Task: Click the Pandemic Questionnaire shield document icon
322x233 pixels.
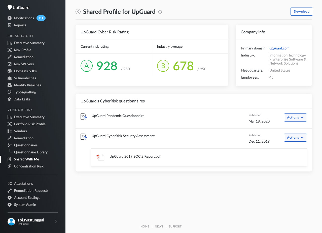Action: coord(84,117)
